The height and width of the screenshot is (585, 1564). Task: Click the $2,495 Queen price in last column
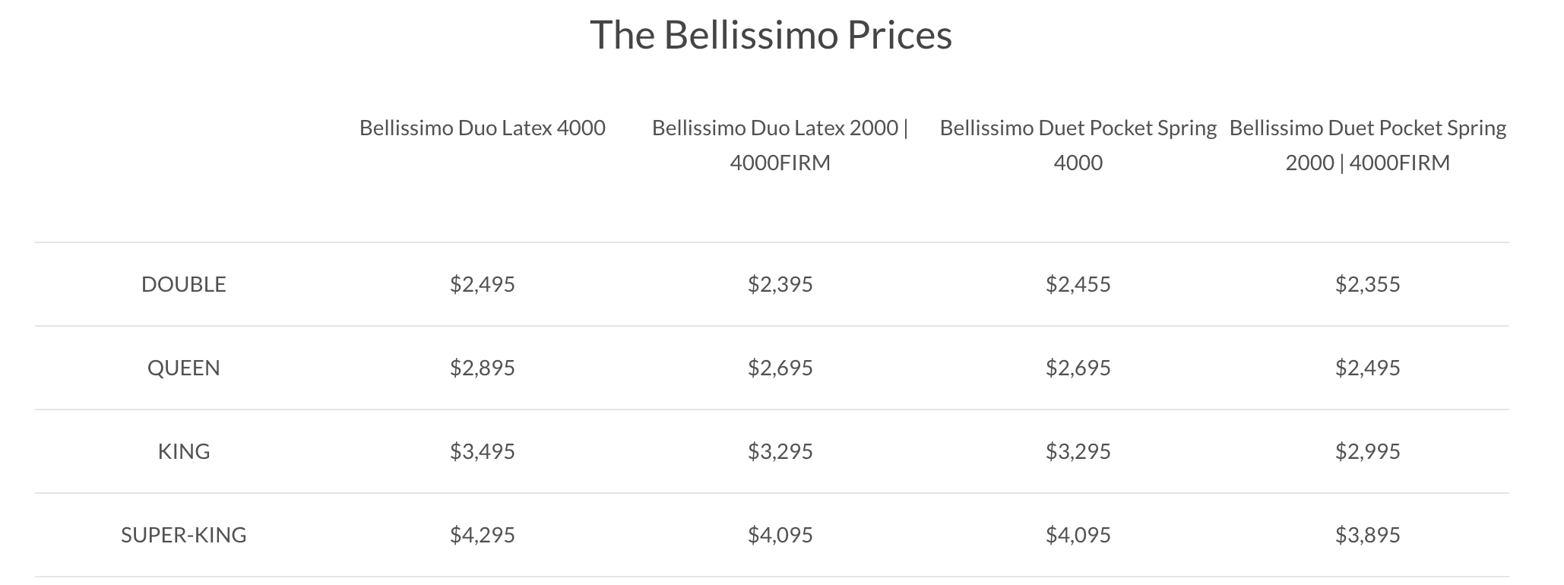point(1367,368)
